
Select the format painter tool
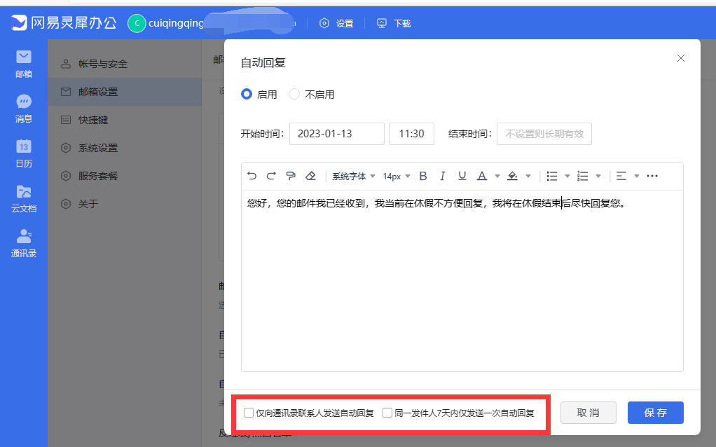[291, 176]
